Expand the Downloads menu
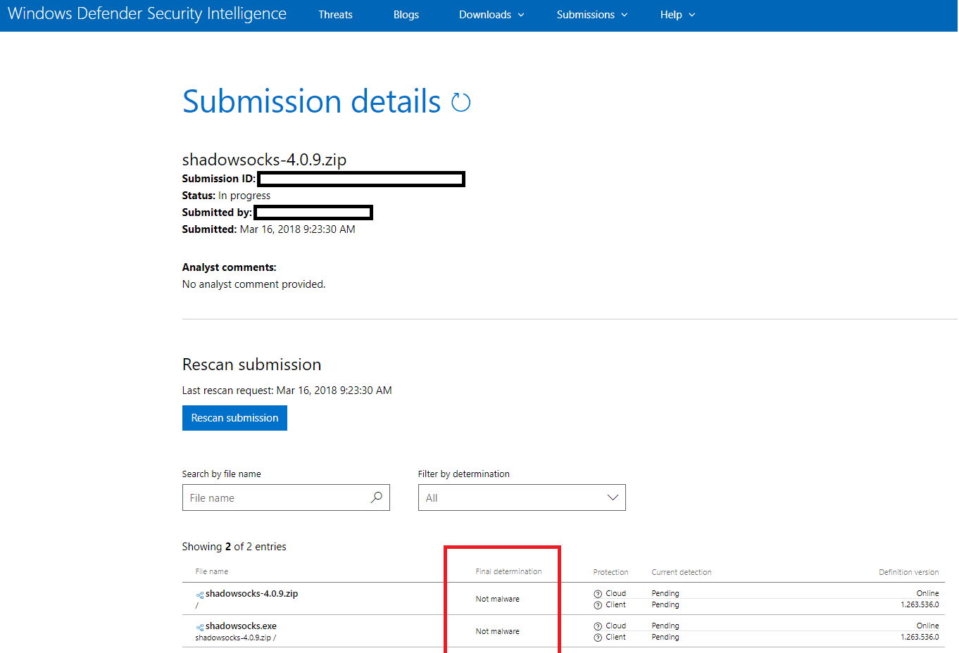This screenshot has height=653, width=959. (491, 15)
